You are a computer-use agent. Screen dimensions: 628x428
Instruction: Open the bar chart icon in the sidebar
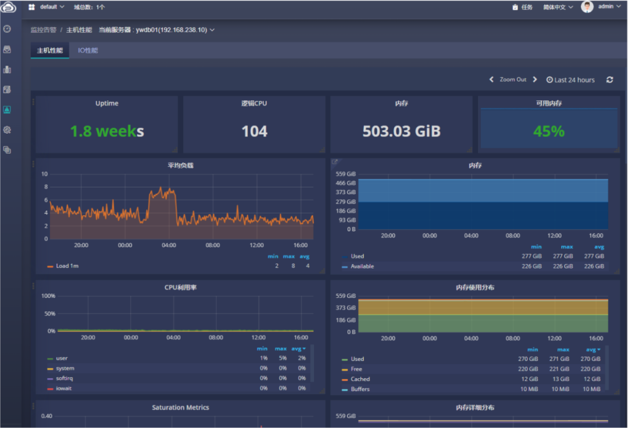coord(7,70)
